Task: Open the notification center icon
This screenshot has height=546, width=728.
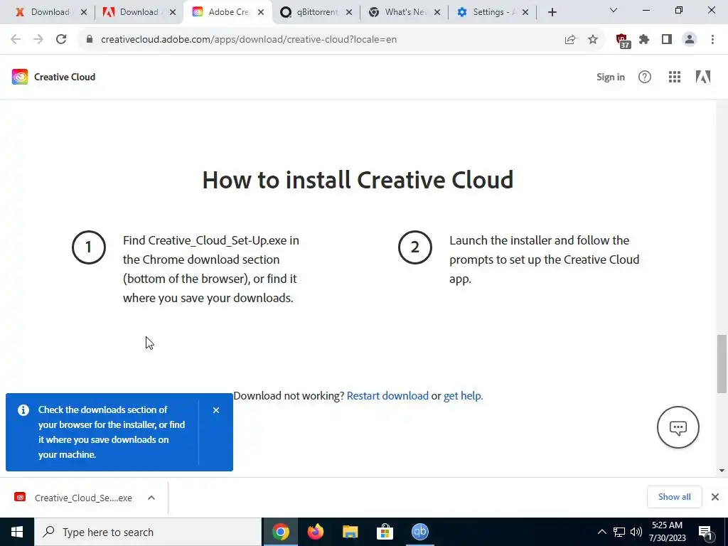Action: pyautogui.click(x=706, y=532)
